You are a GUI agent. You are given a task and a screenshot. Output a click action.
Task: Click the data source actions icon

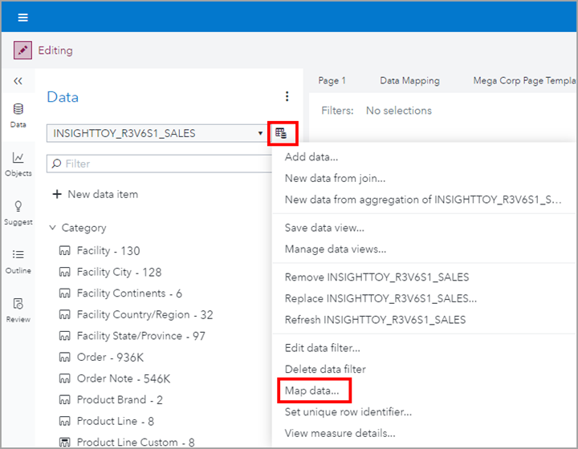pos(281,133)
